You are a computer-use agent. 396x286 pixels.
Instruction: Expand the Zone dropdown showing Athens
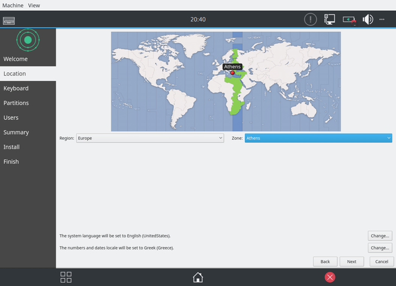coord(318,138)
